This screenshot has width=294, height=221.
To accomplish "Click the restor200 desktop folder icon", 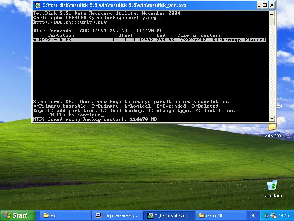I will [x=272, y=130].
